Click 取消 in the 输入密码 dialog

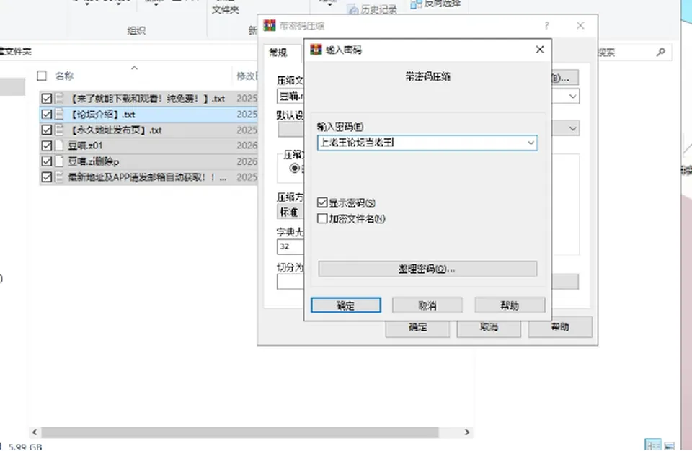427,305
